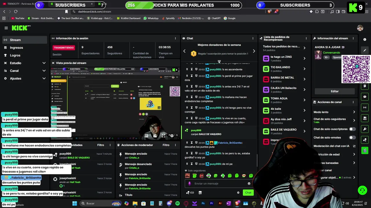Click the emoji picker icon in message box
The height and width of the screenshot is (208, 371).
(x=249, y=184)
